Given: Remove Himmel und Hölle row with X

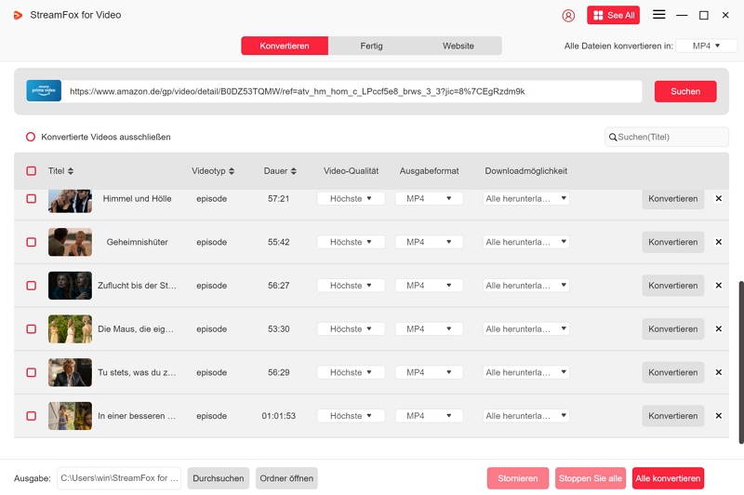Looking at the screenshot, I should tap(718, 198).
